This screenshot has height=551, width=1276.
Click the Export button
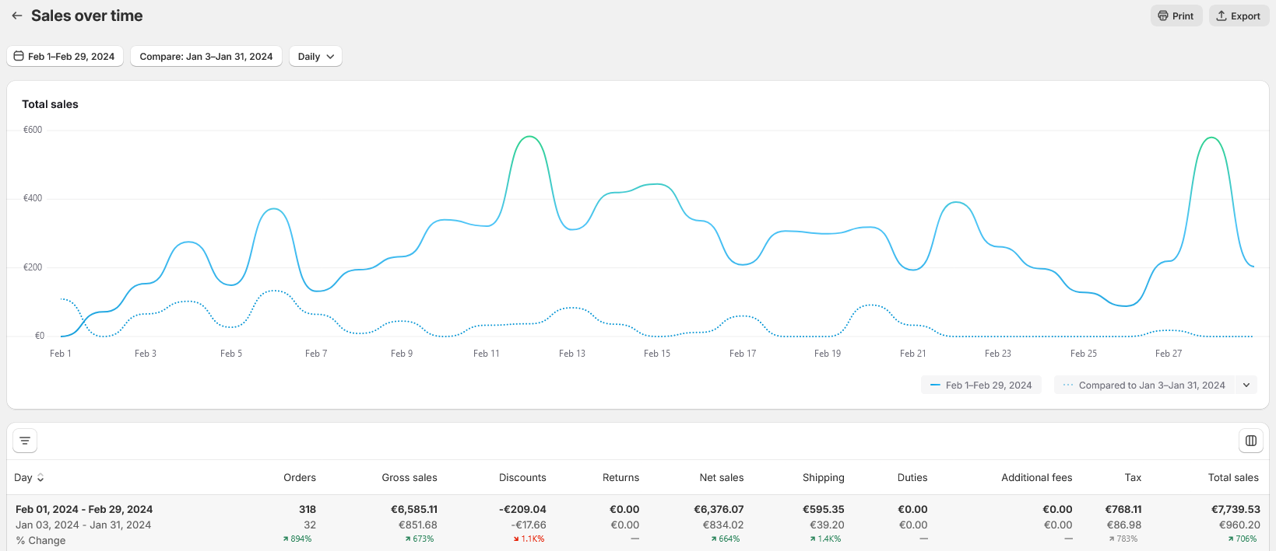coord(1238,16)
